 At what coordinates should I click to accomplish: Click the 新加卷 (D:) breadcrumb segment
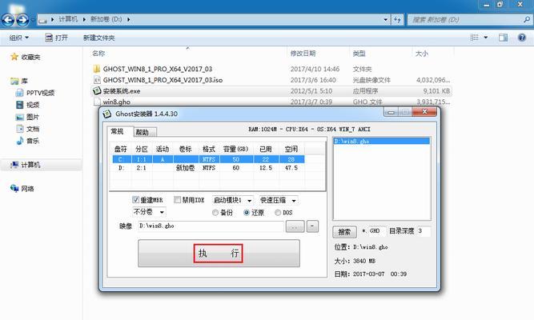pos(106,19)
